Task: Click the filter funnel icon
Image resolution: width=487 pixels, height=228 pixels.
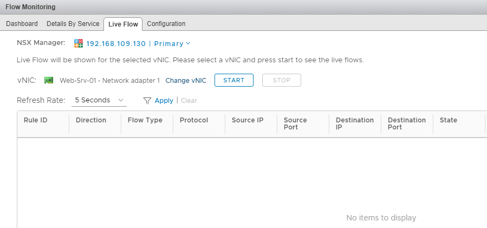Action: coord(147,100)
